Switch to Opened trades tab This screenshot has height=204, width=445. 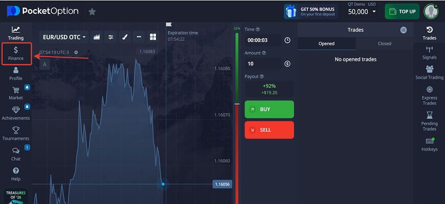click(326, 43)
